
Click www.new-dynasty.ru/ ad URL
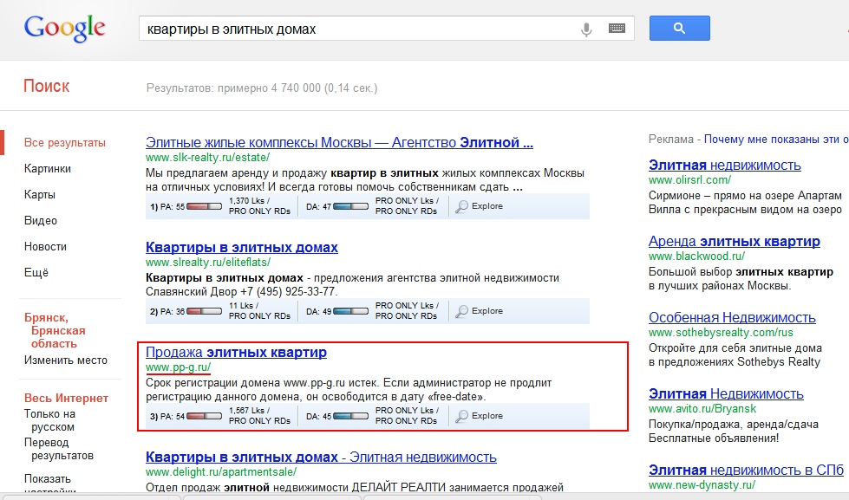coord(702,485)
